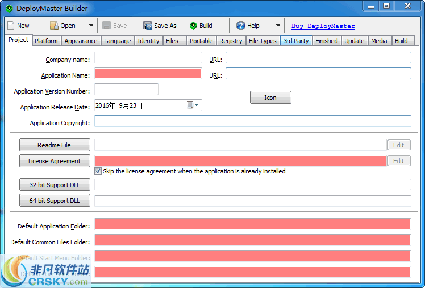Click the Build toolbar icon
The height and width of the screenshot is (288, 425).
point(193,26)
